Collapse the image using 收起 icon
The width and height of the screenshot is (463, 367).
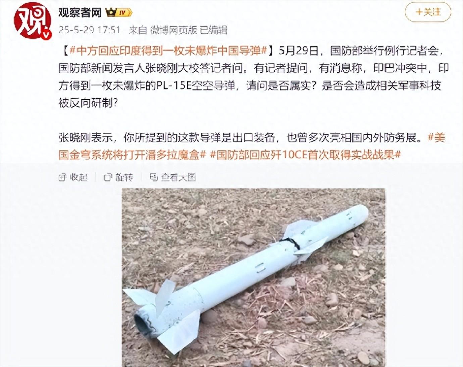tap(62, 177)
